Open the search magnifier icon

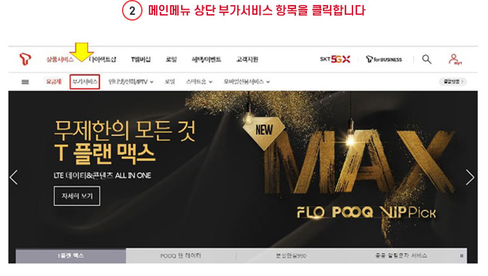pos(426,59)
